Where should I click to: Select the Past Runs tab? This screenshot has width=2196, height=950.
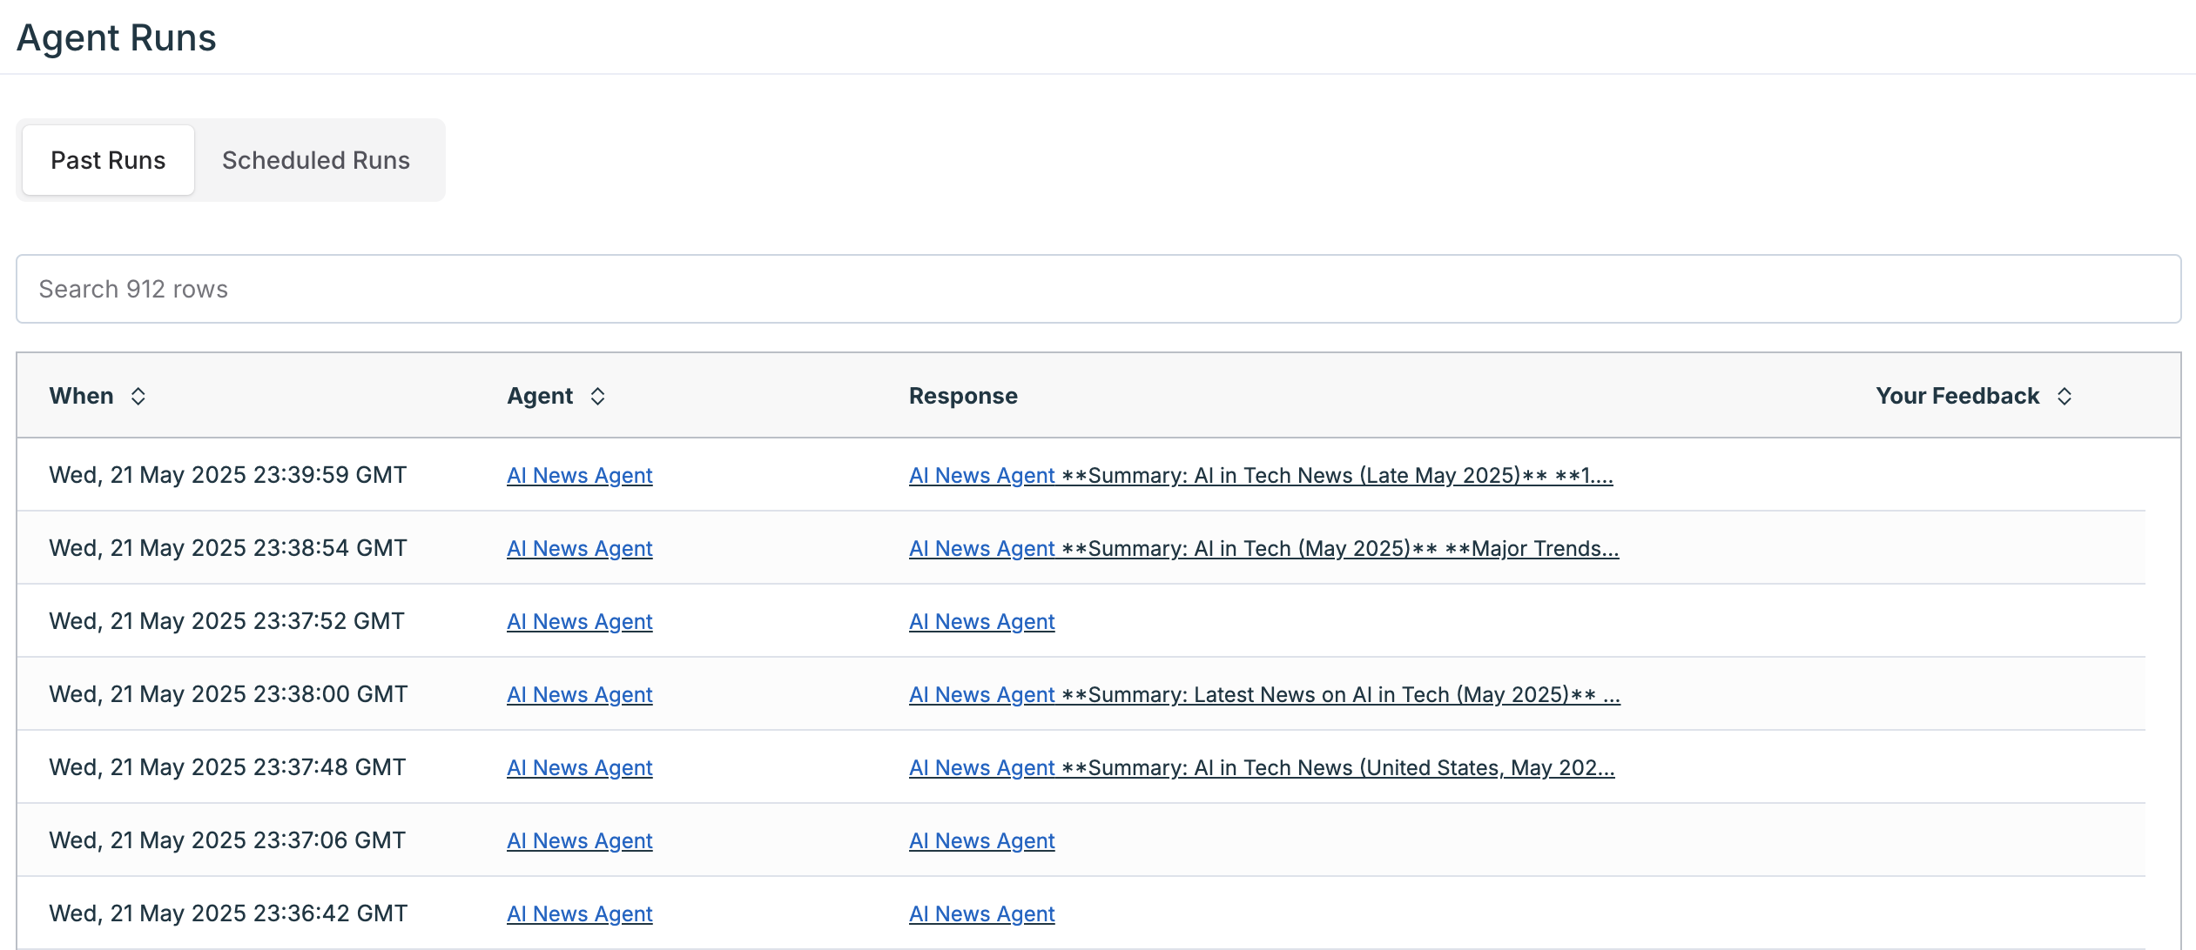click(x=108, y=161)
